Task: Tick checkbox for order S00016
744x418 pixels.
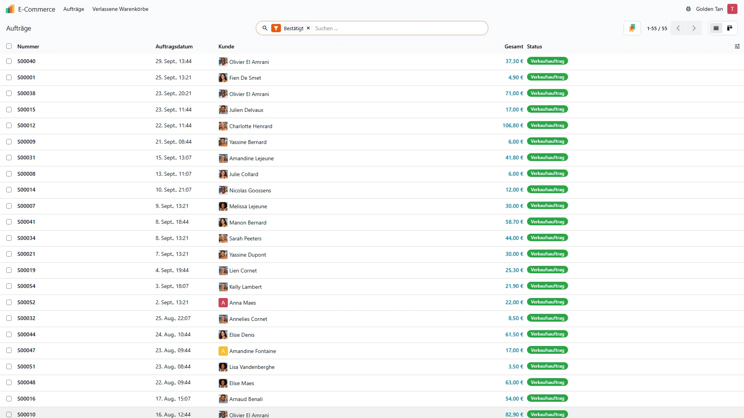Action: [9, 399]
